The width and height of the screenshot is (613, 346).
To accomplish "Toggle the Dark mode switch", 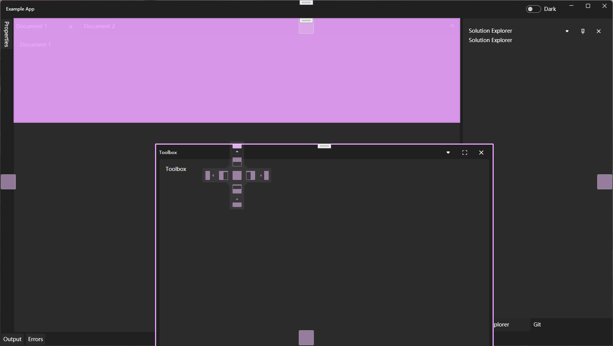I will pyautogui.click(x=534, y=9).
